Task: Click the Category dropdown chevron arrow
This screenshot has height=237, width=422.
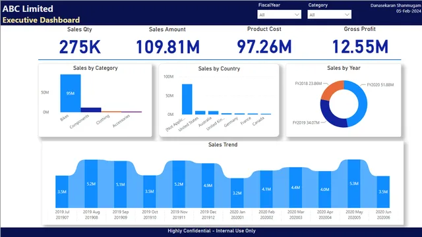Action: point(347,14)
